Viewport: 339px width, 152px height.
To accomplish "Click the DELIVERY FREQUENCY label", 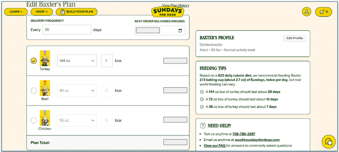I will tap(47, 21).
